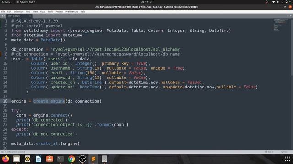Screen dimensions: 293x164
Task: Click the microphone indicator in top bar
Action: pyautogui.click(x=282, y=2)
